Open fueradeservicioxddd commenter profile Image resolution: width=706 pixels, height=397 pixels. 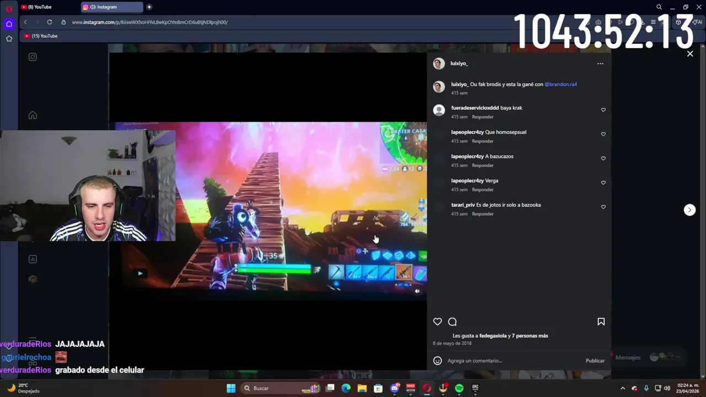click(475, 108)
